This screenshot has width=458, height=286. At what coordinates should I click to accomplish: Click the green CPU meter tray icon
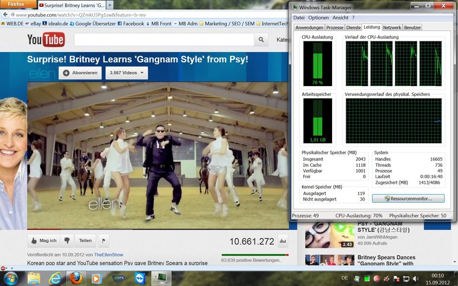pyautogui.click(x=367, y=279)
